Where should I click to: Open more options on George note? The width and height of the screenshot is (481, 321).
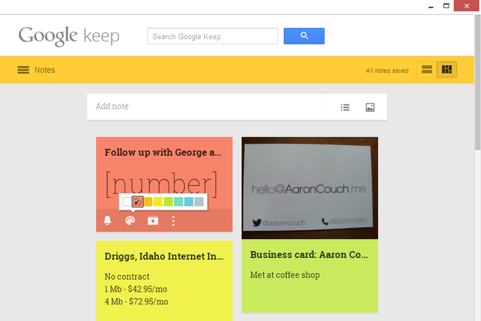point(173,221)
